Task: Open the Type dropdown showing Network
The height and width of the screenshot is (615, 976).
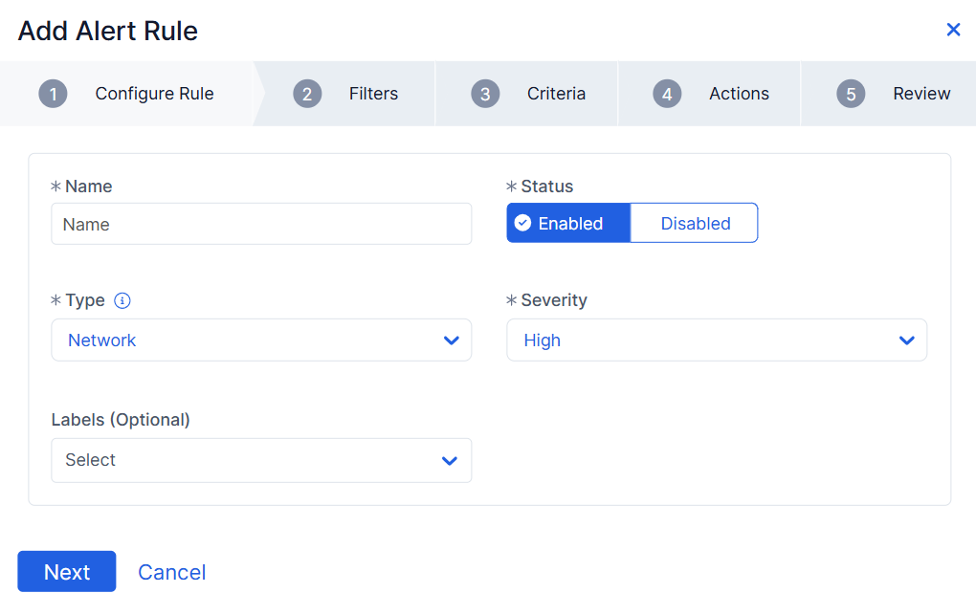Action: click(x=261, y=340)
